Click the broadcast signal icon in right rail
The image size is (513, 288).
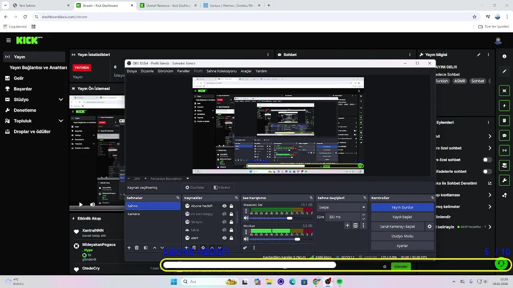pyautogui.click(x=505, y=150)
